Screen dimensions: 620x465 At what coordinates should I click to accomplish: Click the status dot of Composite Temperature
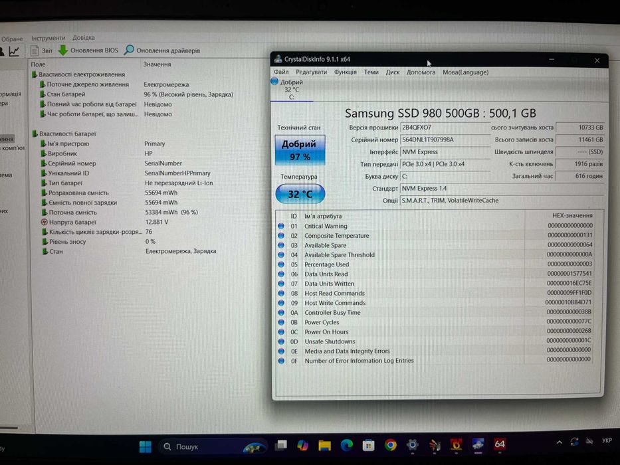tap(280, 235)
